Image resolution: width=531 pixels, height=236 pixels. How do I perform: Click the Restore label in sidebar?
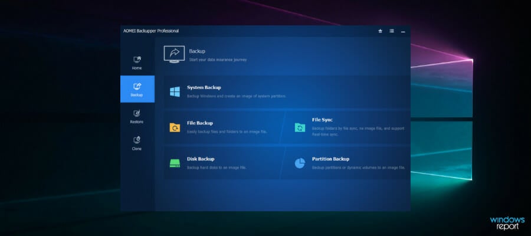(137, 122)
